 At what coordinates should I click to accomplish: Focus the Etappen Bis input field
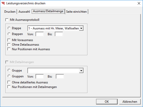59,34
